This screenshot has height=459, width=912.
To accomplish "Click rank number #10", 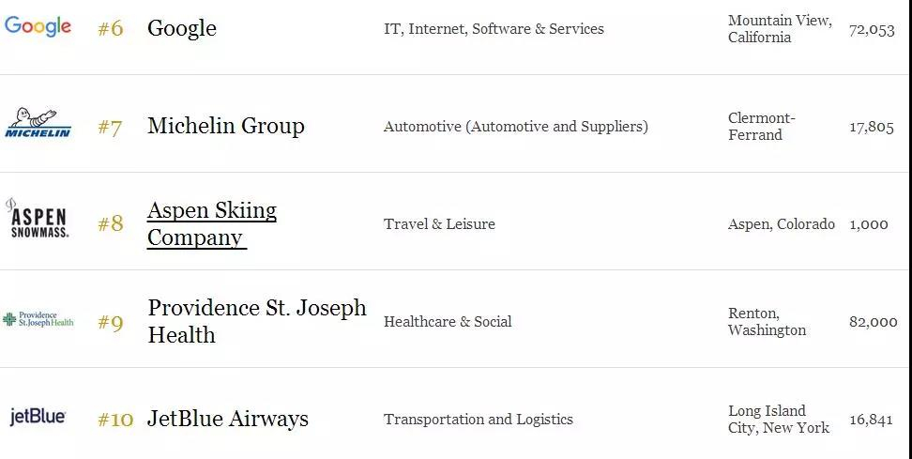I will 115,419.
